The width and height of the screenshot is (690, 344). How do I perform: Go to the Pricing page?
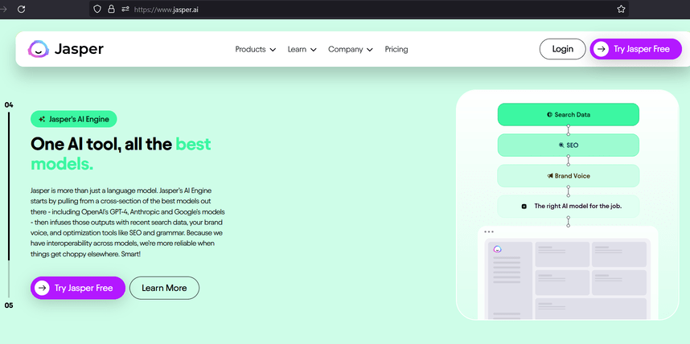point(396,49)
